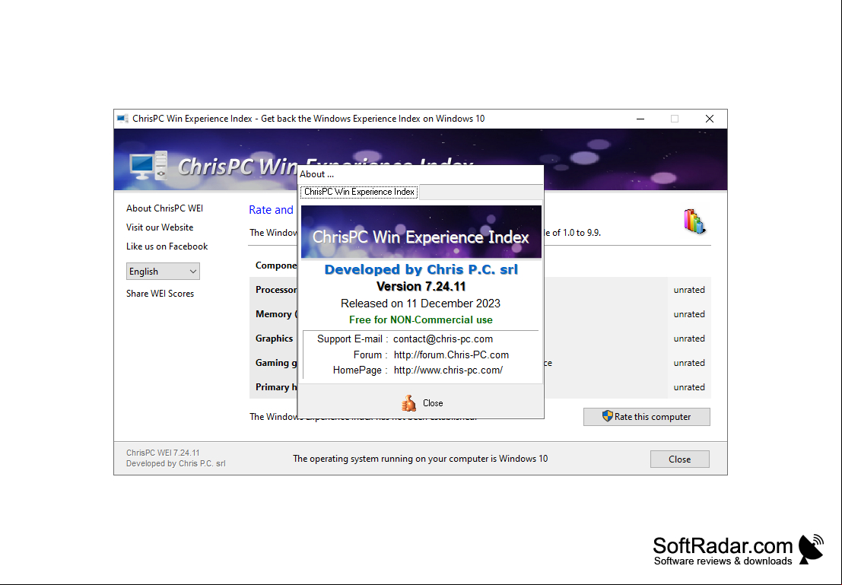The image size is (842, 585).
Task: Click the Primary hard disk row's unrated score
Action: pyautogui.click(x=689, y=387)
